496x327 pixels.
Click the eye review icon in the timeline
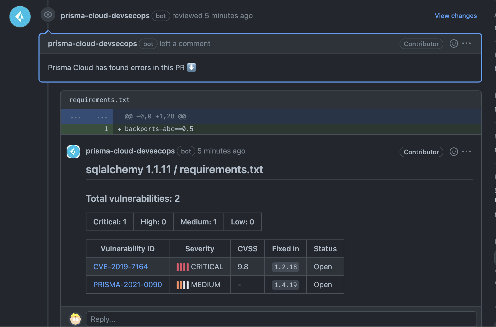[x=48, y=15]
